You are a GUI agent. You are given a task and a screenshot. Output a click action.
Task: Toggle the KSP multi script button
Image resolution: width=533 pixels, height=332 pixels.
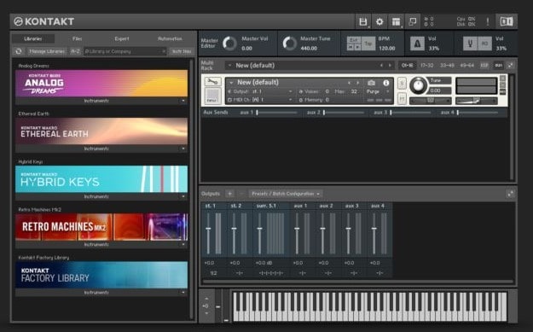pos(484,66)
